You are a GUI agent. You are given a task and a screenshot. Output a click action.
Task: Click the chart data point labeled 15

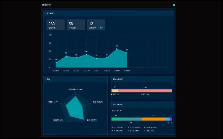click(56, 62)
